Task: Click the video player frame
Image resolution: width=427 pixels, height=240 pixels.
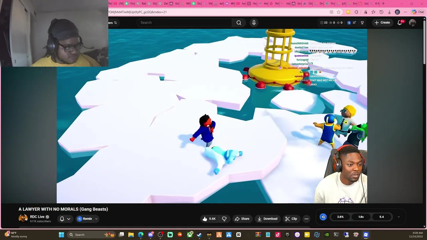Action: coord(212,116)
